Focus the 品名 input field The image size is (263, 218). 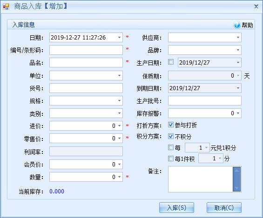(x=86, y=62)
